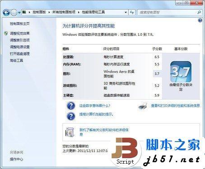Click the 5.9 hard disk subscore
Viewport: 205px width, 169px height.
click(157, 95)
